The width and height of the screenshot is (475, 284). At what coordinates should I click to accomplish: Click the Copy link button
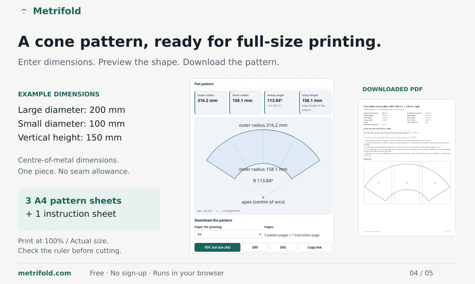coord(315,247)
